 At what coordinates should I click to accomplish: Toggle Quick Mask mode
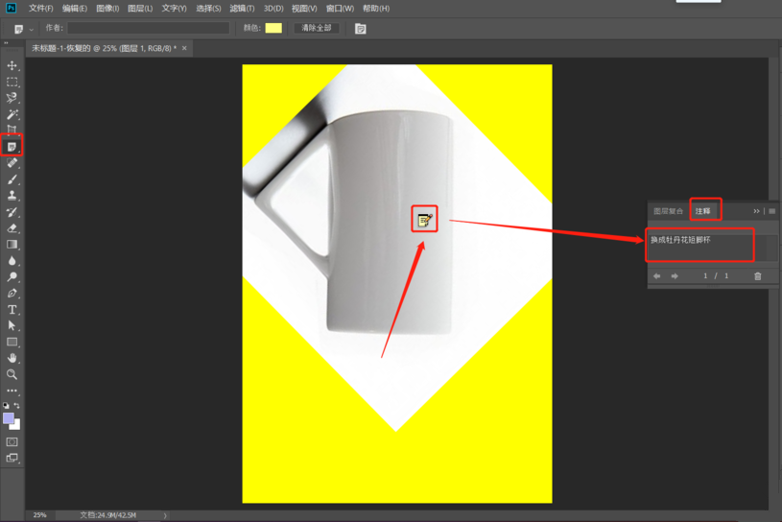coord(12,442)
